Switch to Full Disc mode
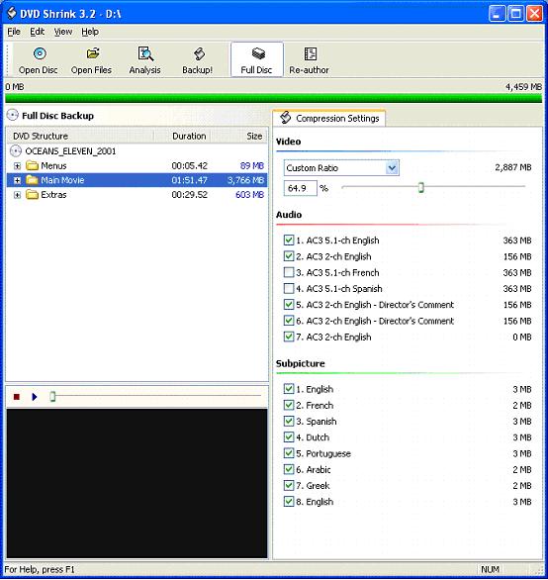The image size is (548, 580). coord(256,60)
